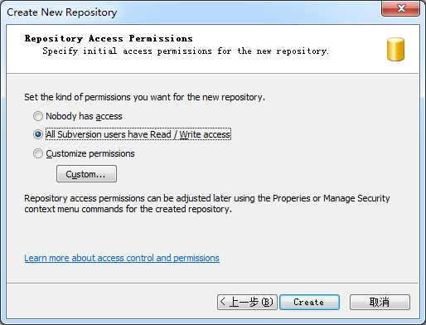Click the Specify initial access permissions subtitle

click(186, 51)
